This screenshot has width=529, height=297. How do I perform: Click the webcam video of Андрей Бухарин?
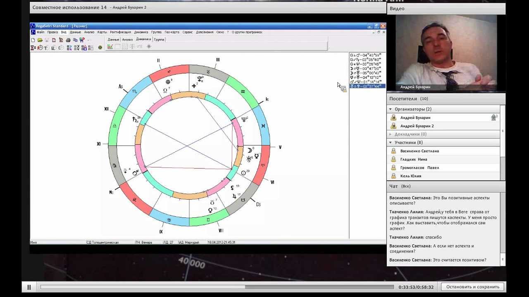pyautogui.click(x=446, y=52)
